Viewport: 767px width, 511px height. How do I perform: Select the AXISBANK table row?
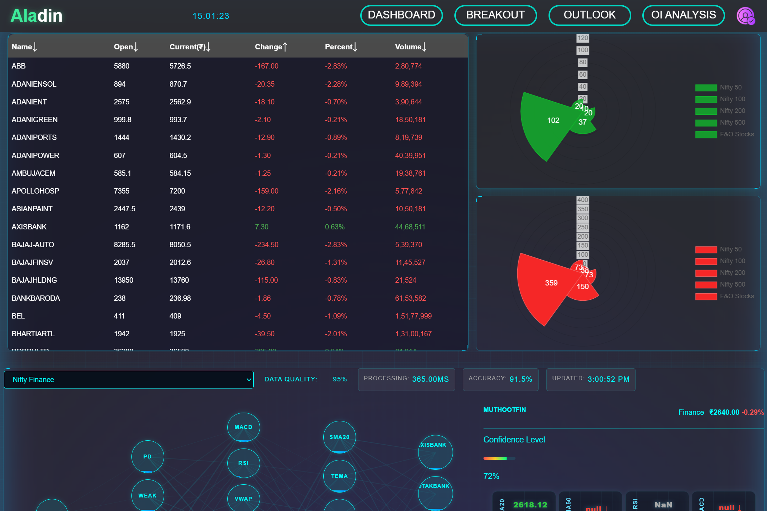point(238,227)
